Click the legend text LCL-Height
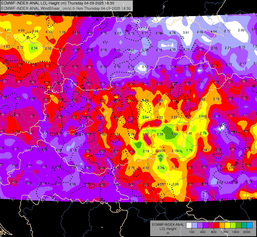The image size is (257, 237). (x=168, y=229)
